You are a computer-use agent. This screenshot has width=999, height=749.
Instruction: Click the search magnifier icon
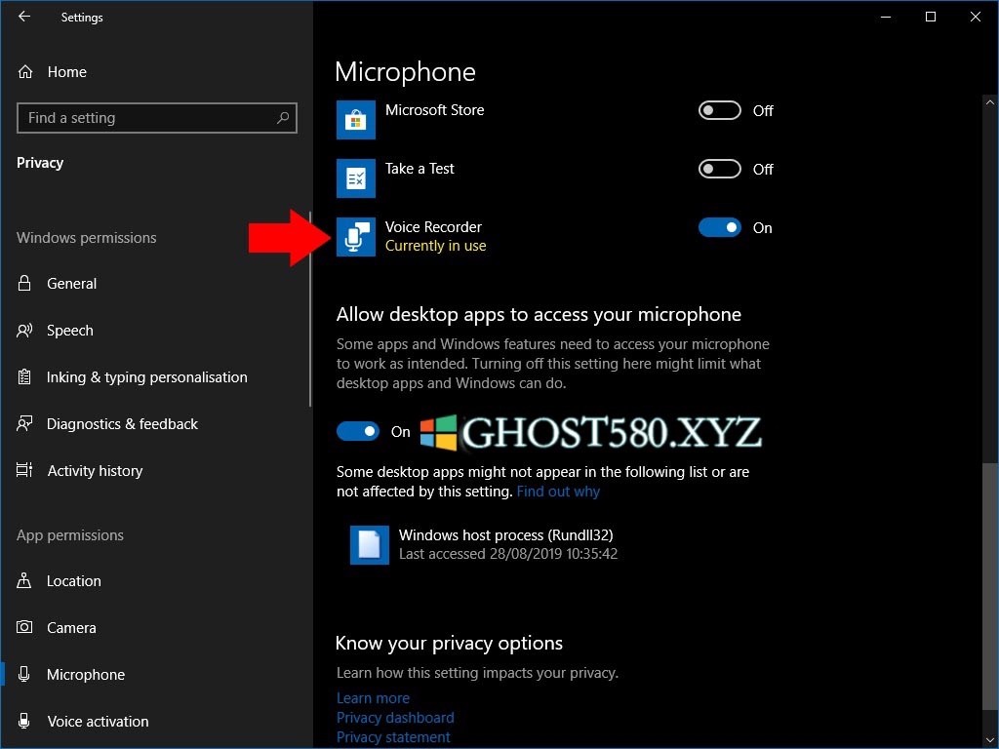283,118
